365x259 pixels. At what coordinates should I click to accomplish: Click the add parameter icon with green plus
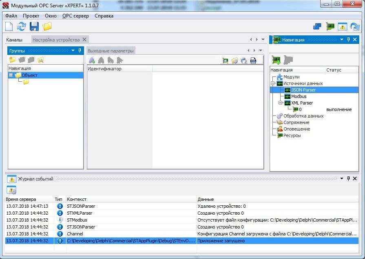click(92, 61)
